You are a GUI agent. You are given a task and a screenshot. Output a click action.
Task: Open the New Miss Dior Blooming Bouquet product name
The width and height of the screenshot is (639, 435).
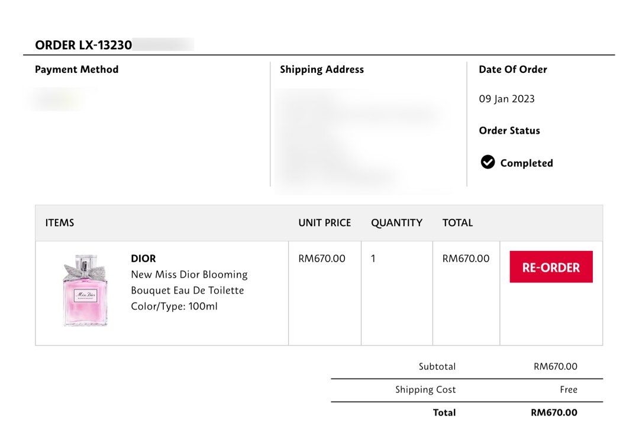point(189,282)
